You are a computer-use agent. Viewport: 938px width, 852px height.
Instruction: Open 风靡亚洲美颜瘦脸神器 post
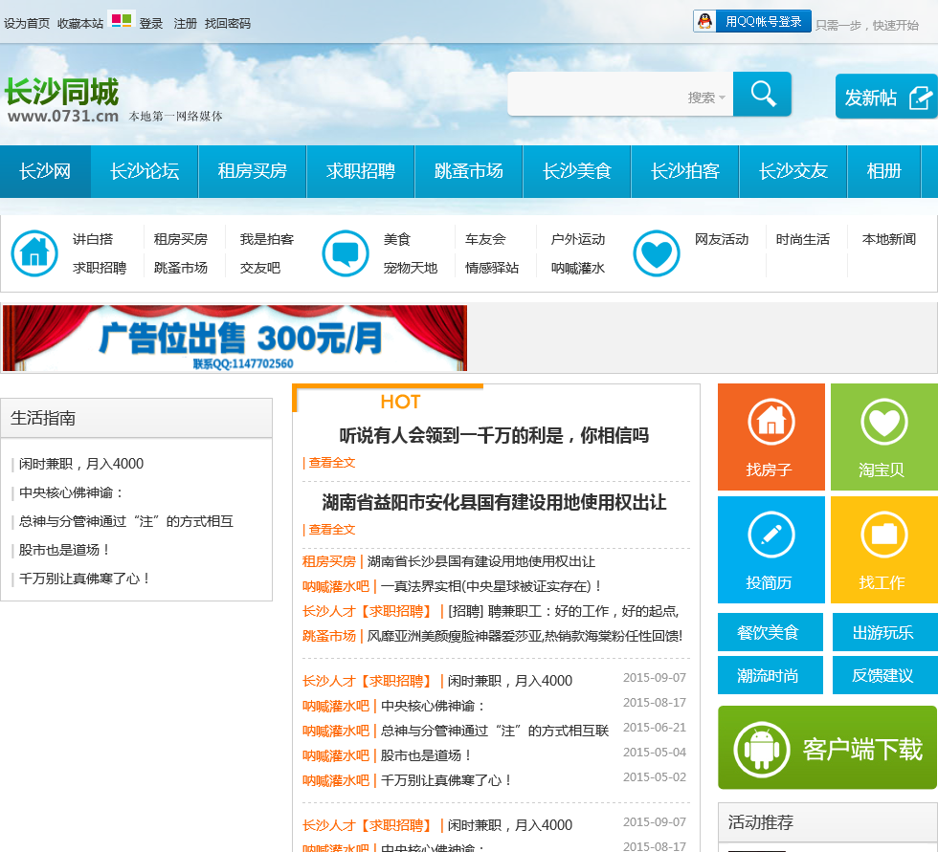click(525, 636)
